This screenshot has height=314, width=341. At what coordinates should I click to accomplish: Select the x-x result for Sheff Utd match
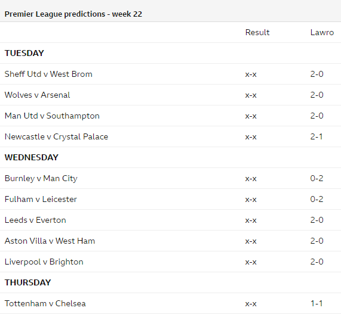(251, 74)
